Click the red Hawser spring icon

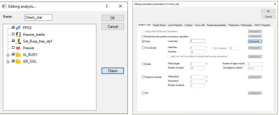18,48
